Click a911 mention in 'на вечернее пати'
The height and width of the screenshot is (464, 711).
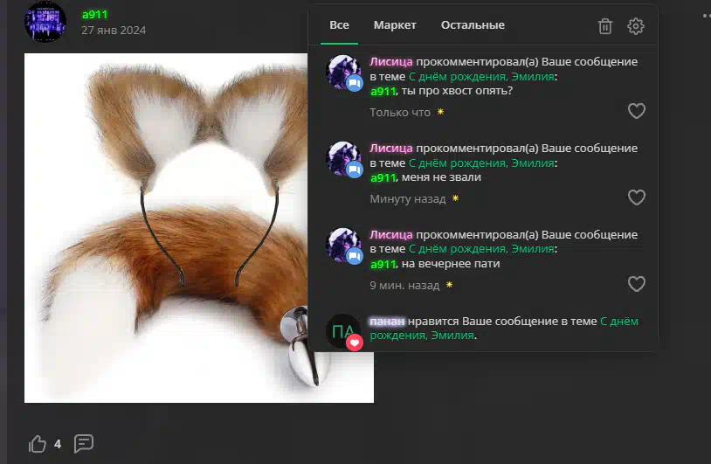(383, 264)
